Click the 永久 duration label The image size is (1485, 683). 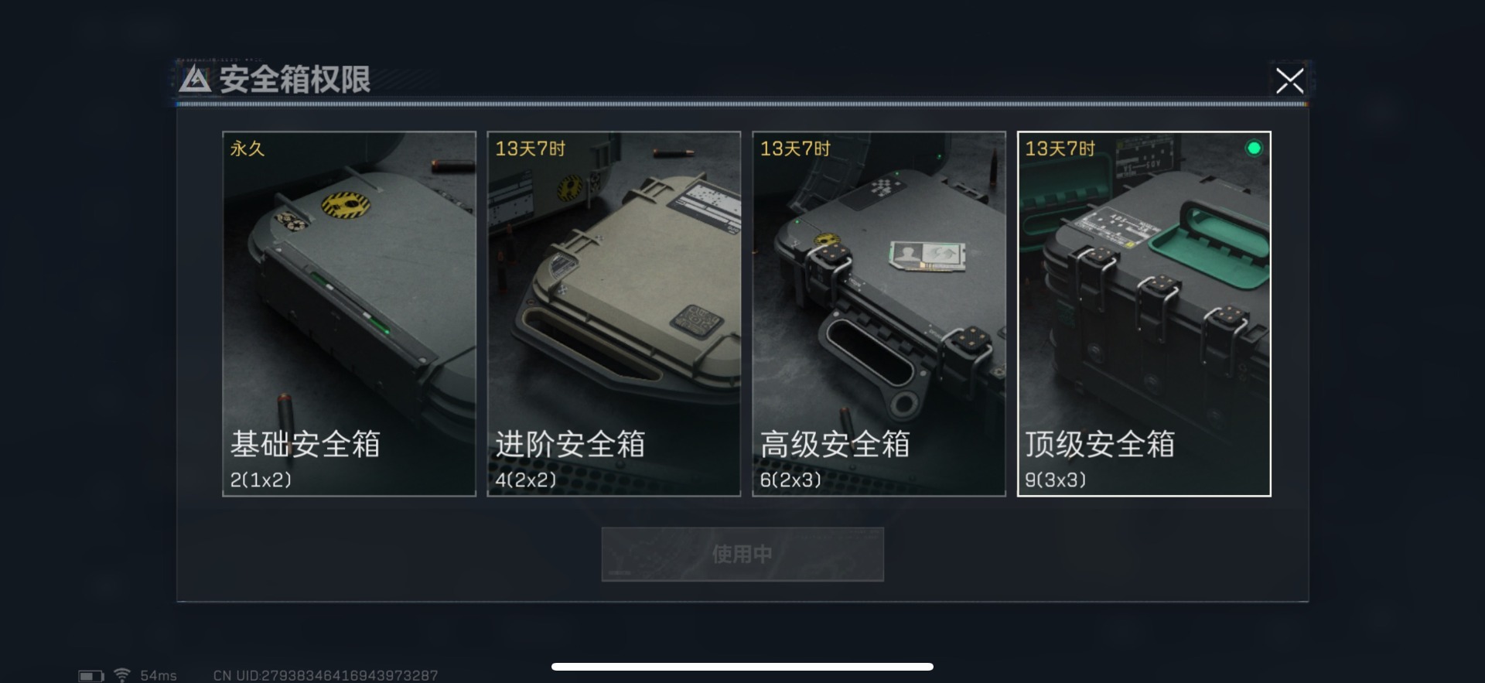click(247, 149)
